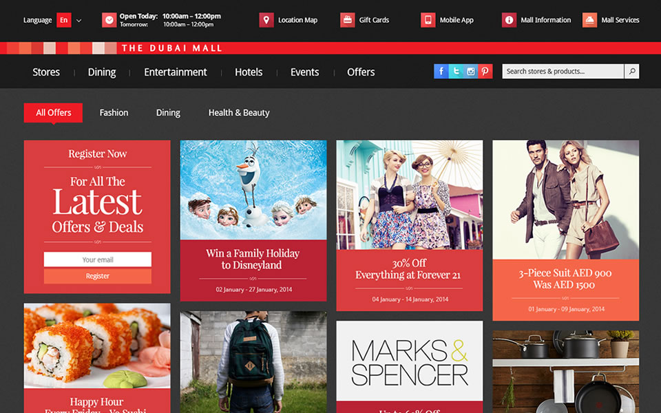This screenshot has height=413, width=661.
Task: Open the Instagram social icon
Action: [470, 71]
